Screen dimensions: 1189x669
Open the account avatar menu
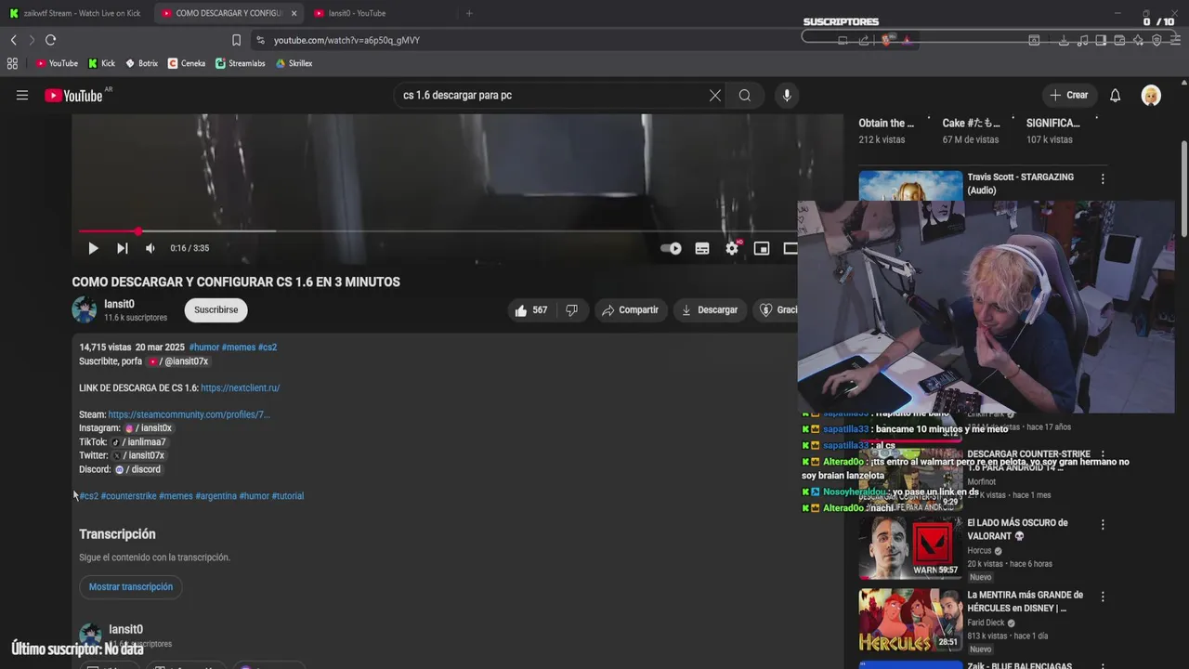1151,95
